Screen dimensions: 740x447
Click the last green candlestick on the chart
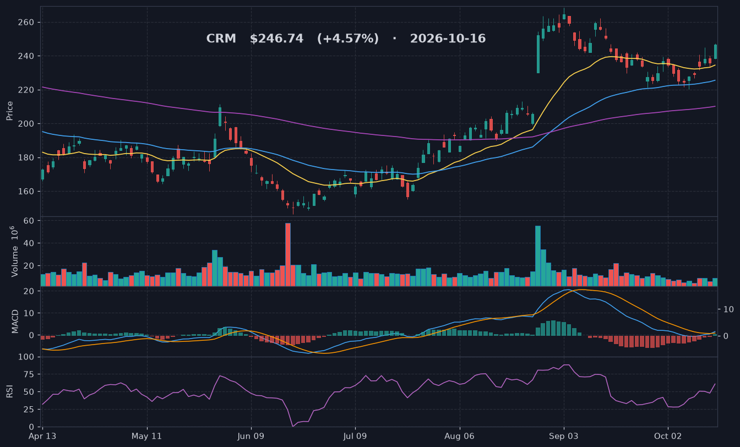click(x=715, y=52)
